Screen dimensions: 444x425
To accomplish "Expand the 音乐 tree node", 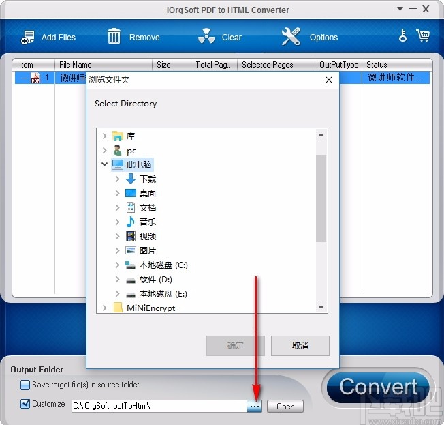I will (x=118, y=222).
